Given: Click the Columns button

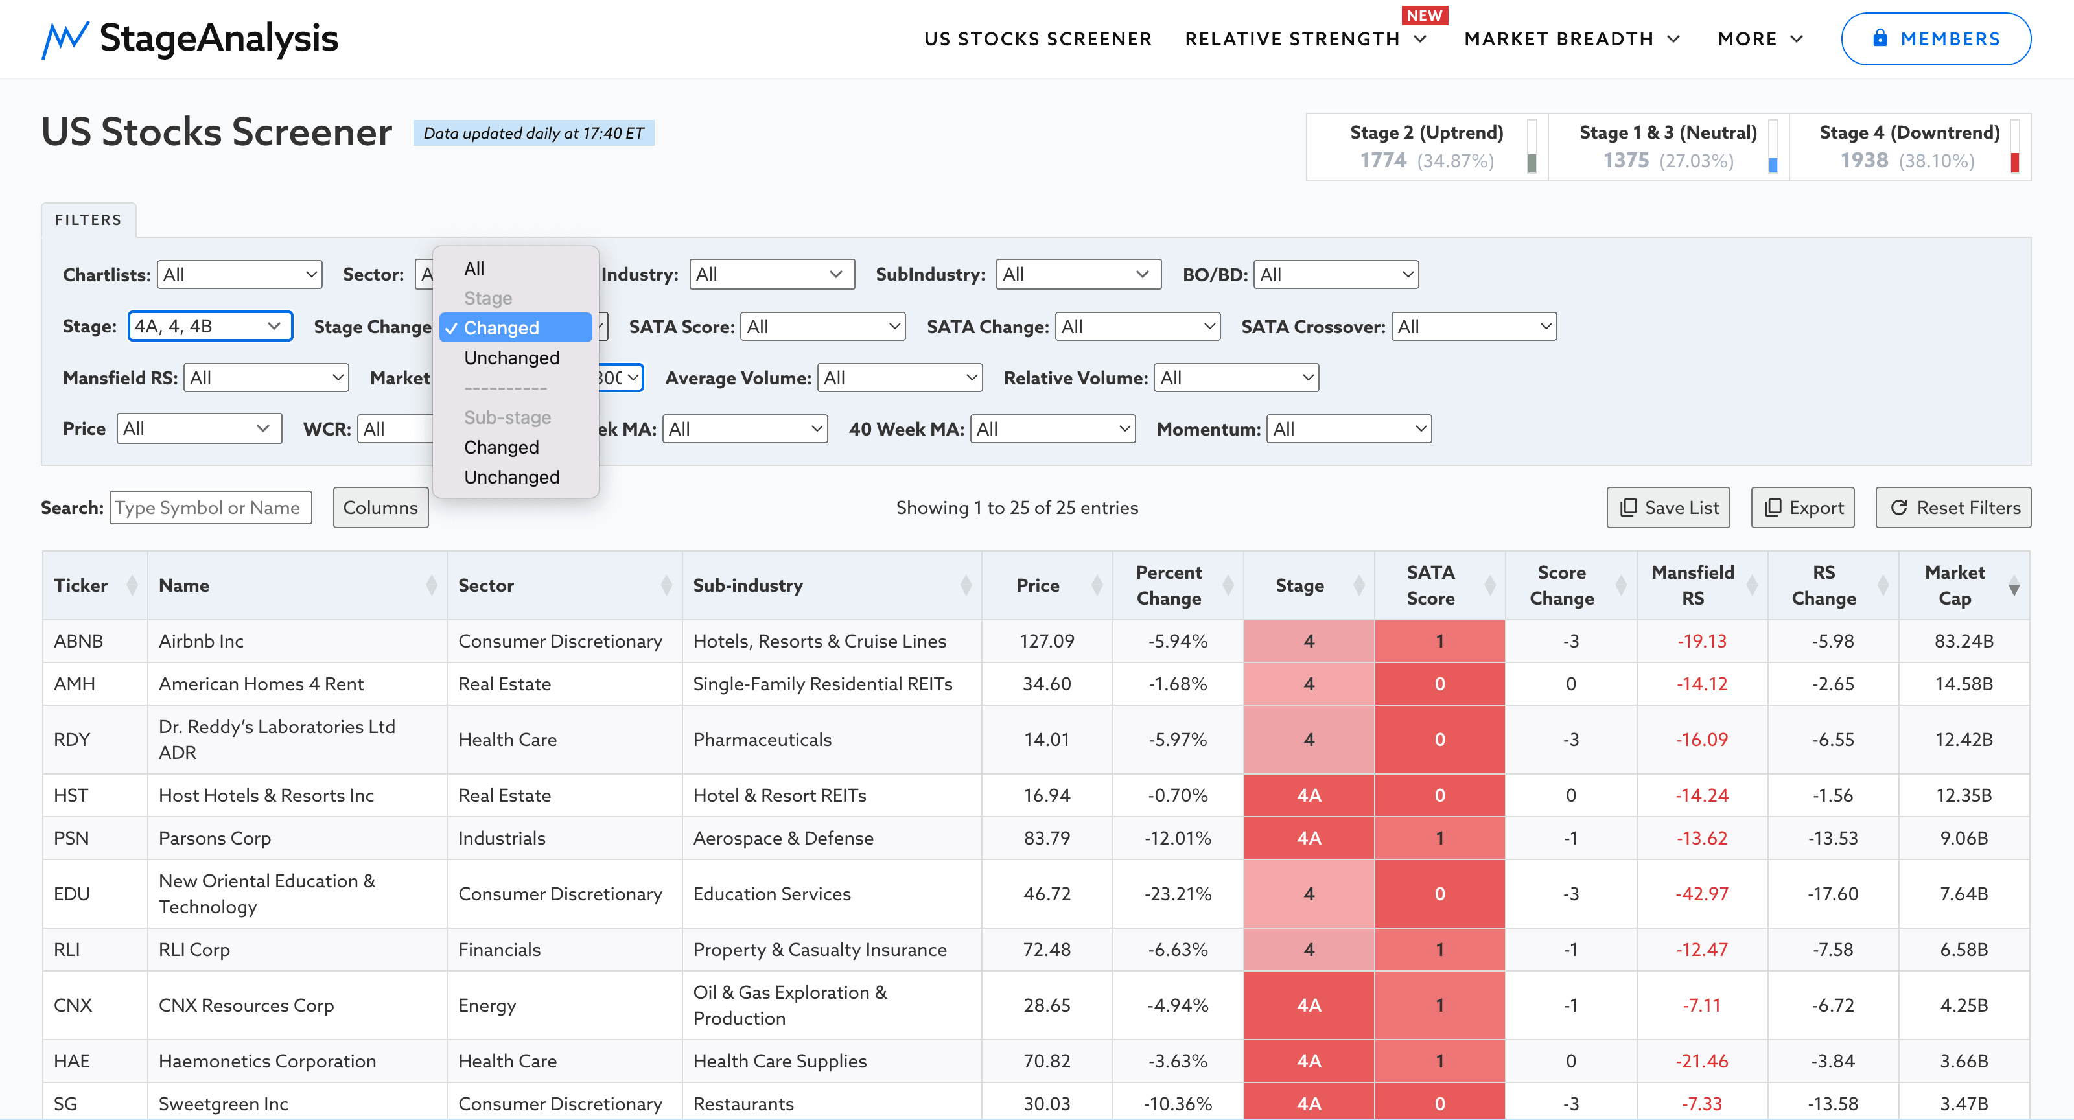Looking at the screenshot, I should coord(381,507).
